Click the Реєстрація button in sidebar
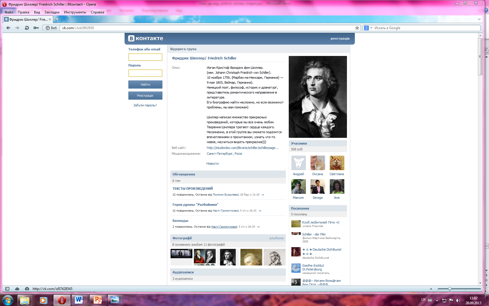Image resolution: width=489 pixels, height=306 pixels. pos(145,96)
